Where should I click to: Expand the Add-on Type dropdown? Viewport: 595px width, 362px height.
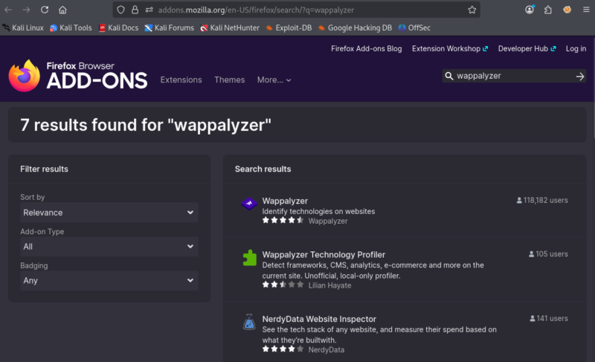coord(109,246)
